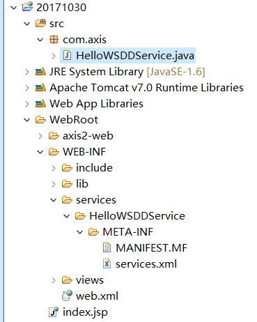Select the 20171030 project label
The image size is (257, 322).
click(x=61, y=8)
